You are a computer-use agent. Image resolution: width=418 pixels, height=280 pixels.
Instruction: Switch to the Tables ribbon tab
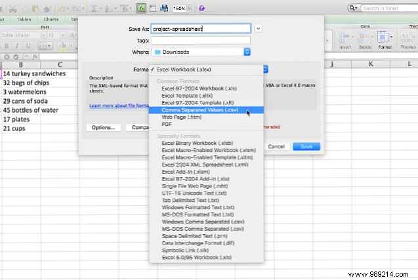(24, 19)
